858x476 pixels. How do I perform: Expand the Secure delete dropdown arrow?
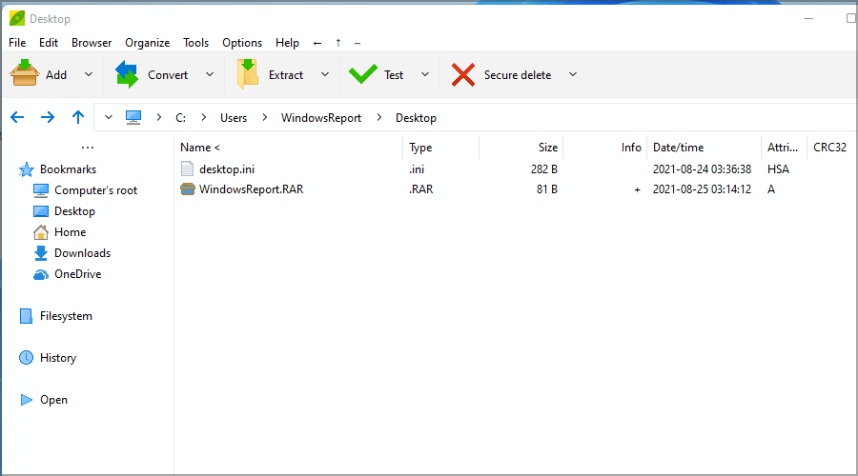click(x=573, y=74)
